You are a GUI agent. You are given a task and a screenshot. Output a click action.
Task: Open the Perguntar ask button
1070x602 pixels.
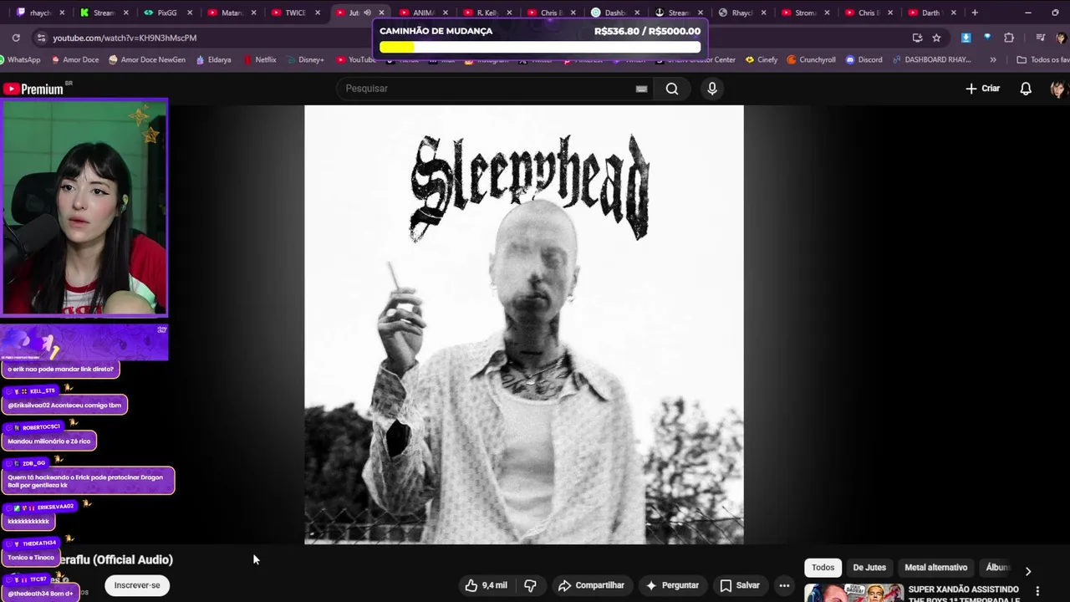pyautogui.click(x=672, y=585)
